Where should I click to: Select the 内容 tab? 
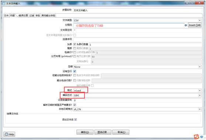[13, 15]
